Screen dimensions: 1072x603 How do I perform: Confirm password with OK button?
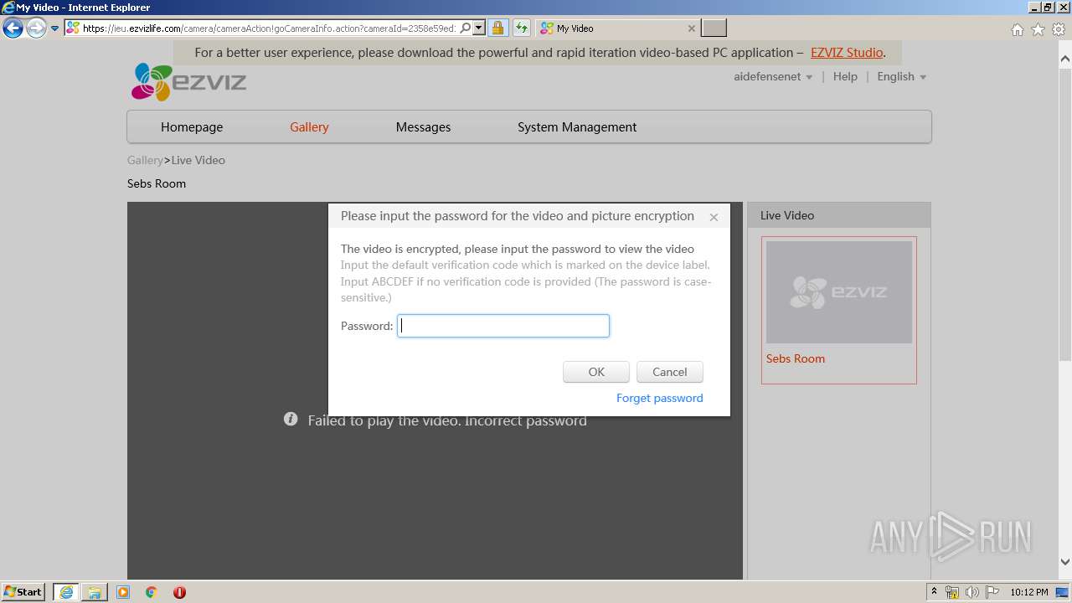point(596,372)
